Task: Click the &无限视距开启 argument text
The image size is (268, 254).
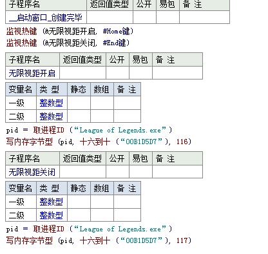Action: click(70, 32)
